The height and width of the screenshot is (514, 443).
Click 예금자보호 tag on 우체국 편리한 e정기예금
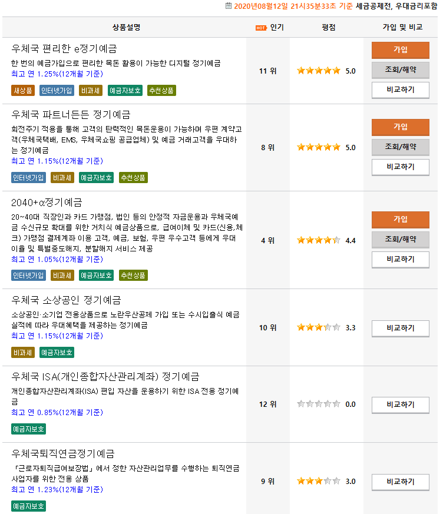pos(125,91)
